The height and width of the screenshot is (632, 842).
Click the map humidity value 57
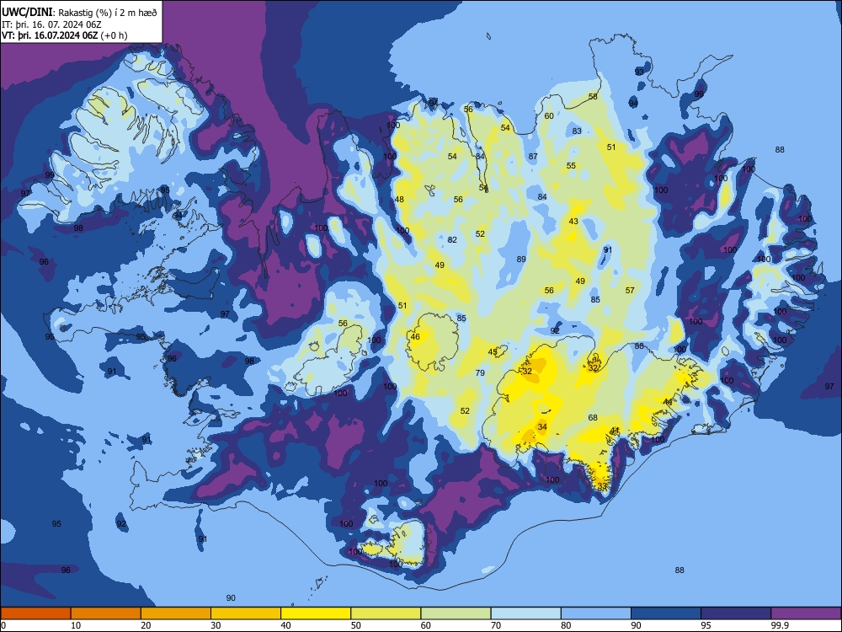pyautogui.click(x=630, y=290)
